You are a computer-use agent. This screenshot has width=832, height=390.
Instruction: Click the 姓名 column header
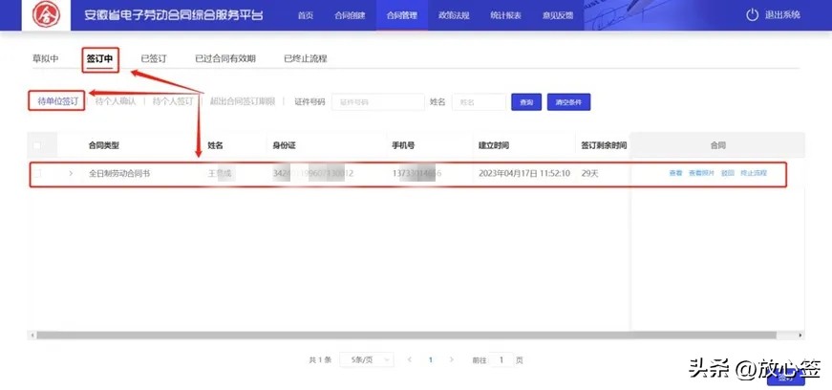pos(214,145)
